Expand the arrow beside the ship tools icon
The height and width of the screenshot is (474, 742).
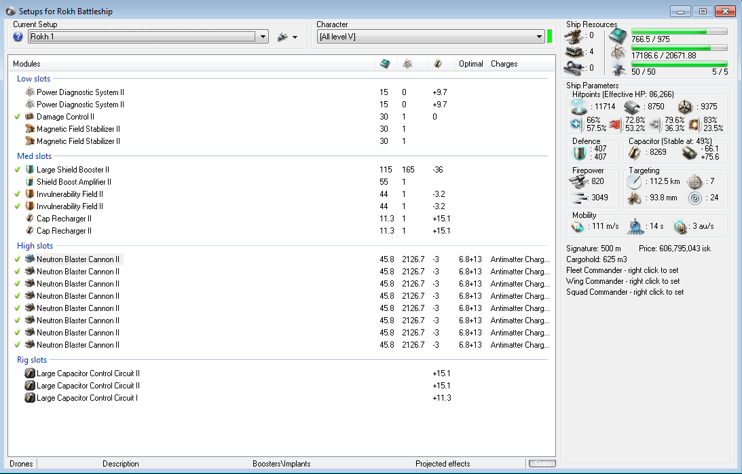pos(295,37)
